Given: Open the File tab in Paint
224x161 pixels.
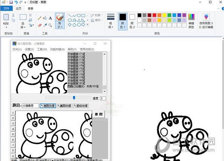Looking at the screenshot, I should point(6,8).
